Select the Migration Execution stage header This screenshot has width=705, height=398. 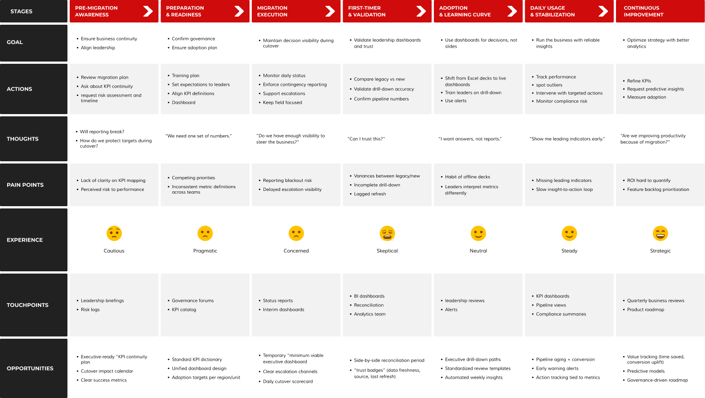[296, 11]
